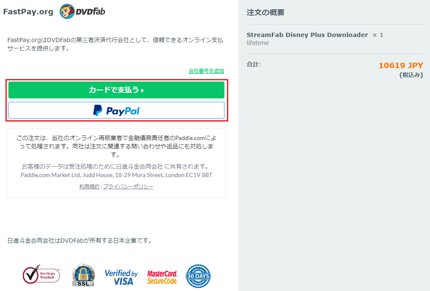Click the Verified by VISA logo
The height and width of the screenshot is (291, 430).
point(121,277)
